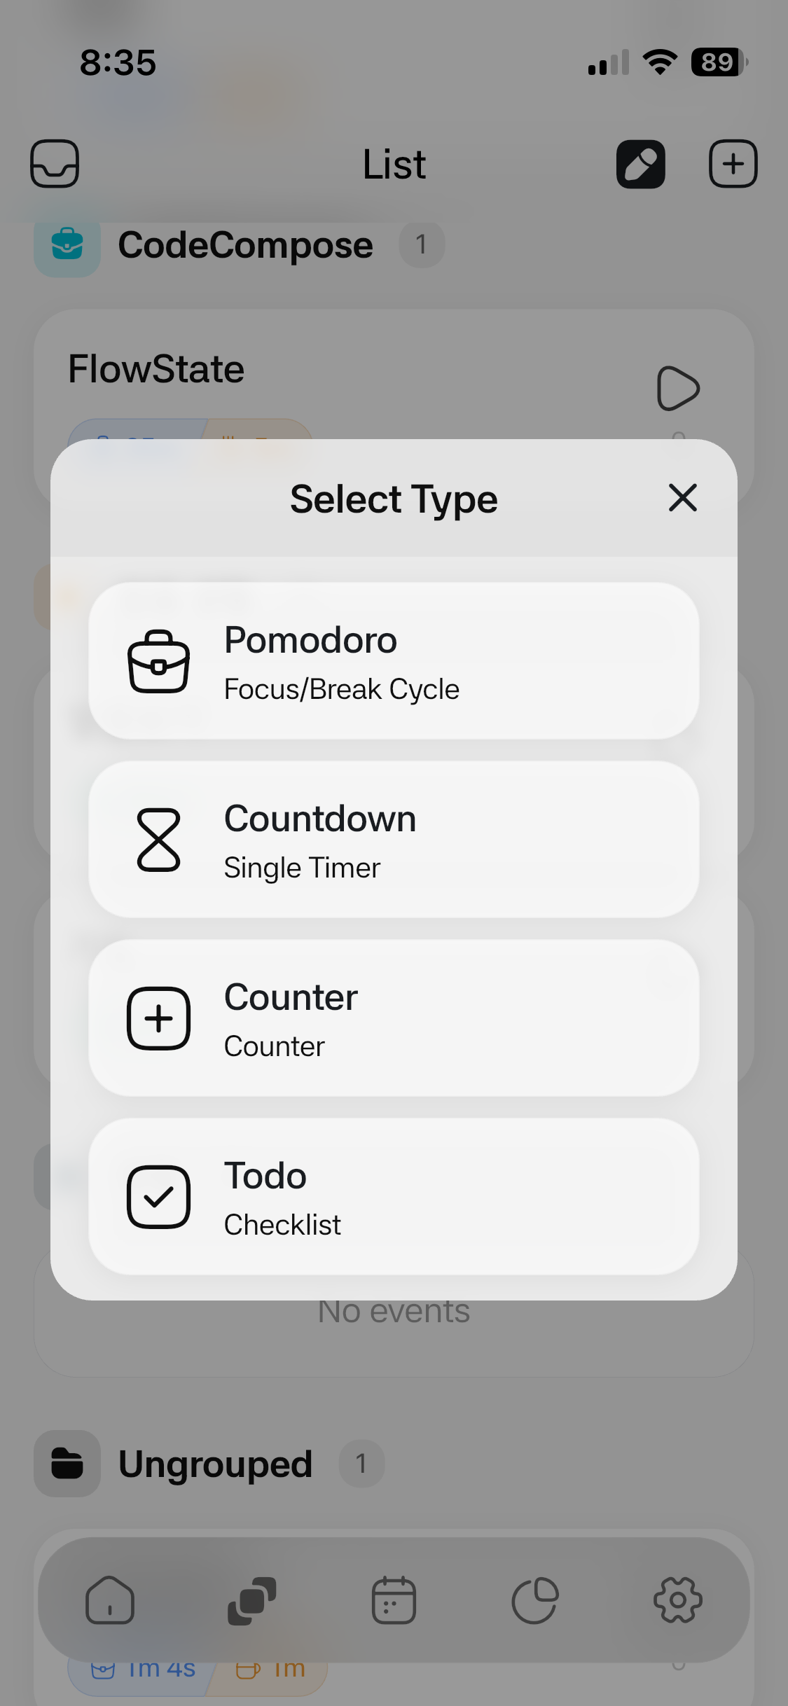Start the FlowState timer with the play icon
The height and width of the screenshot is (1706, 788).
[x=677, y=388]
